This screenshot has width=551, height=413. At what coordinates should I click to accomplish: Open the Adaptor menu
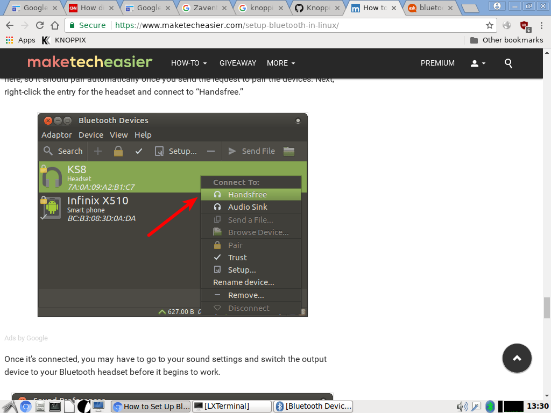[56, 134]
